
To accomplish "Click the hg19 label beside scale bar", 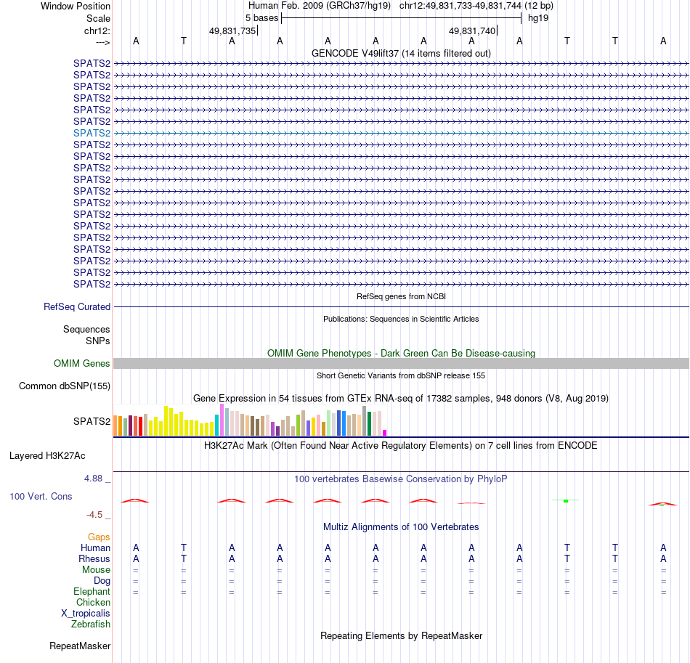I will tap(538, 18).
